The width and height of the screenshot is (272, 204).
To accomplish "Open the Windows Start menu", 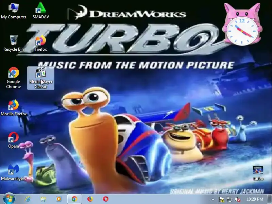I will point(9,199).
